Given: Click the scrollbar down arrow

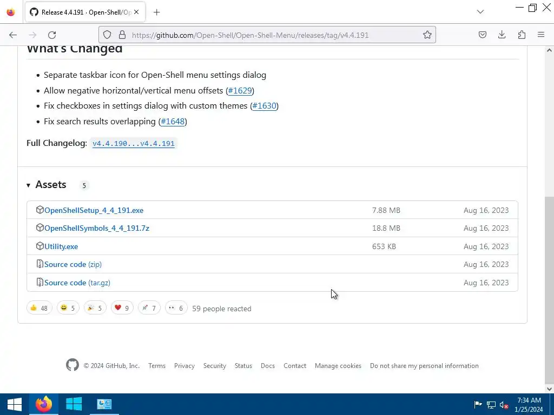Looking at the screenshot, I should [549, 389].
